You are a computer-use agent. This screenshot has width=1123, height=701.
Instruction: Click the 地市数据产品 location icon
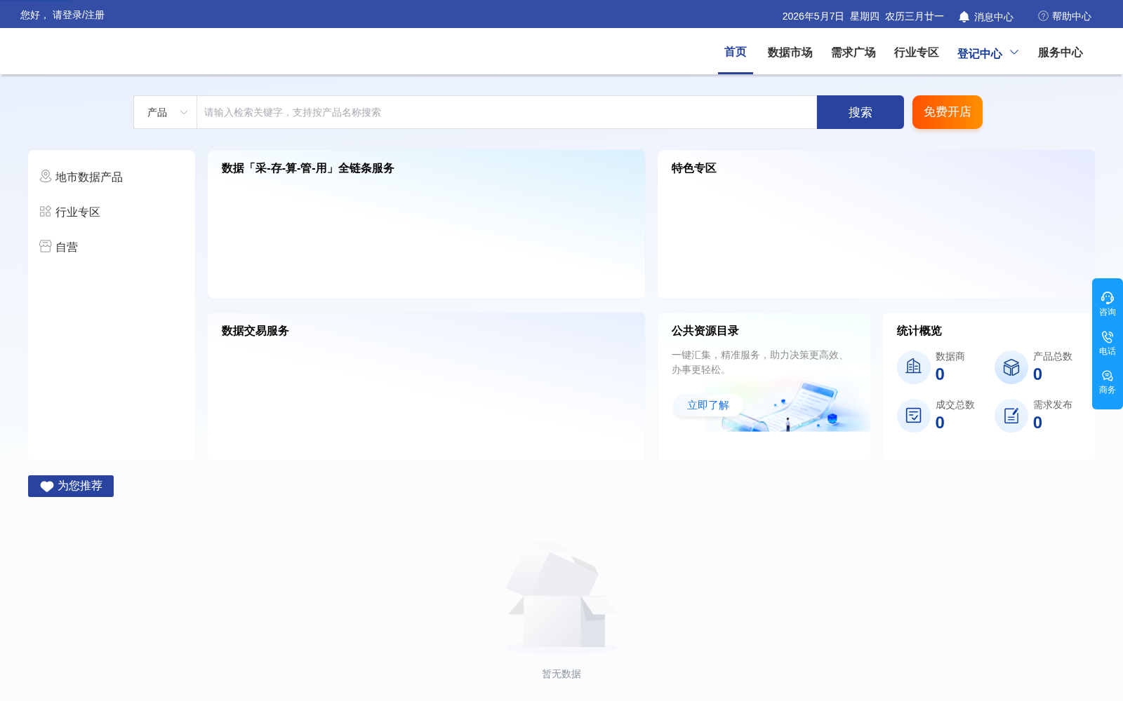point(46,176)
